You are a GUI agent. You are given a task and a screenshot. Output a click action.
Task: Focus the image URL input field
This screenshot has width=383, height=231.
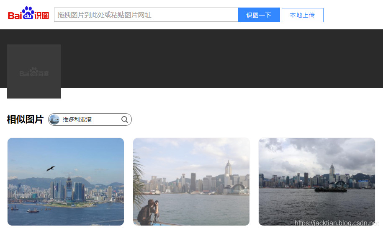tap(146, 15)
